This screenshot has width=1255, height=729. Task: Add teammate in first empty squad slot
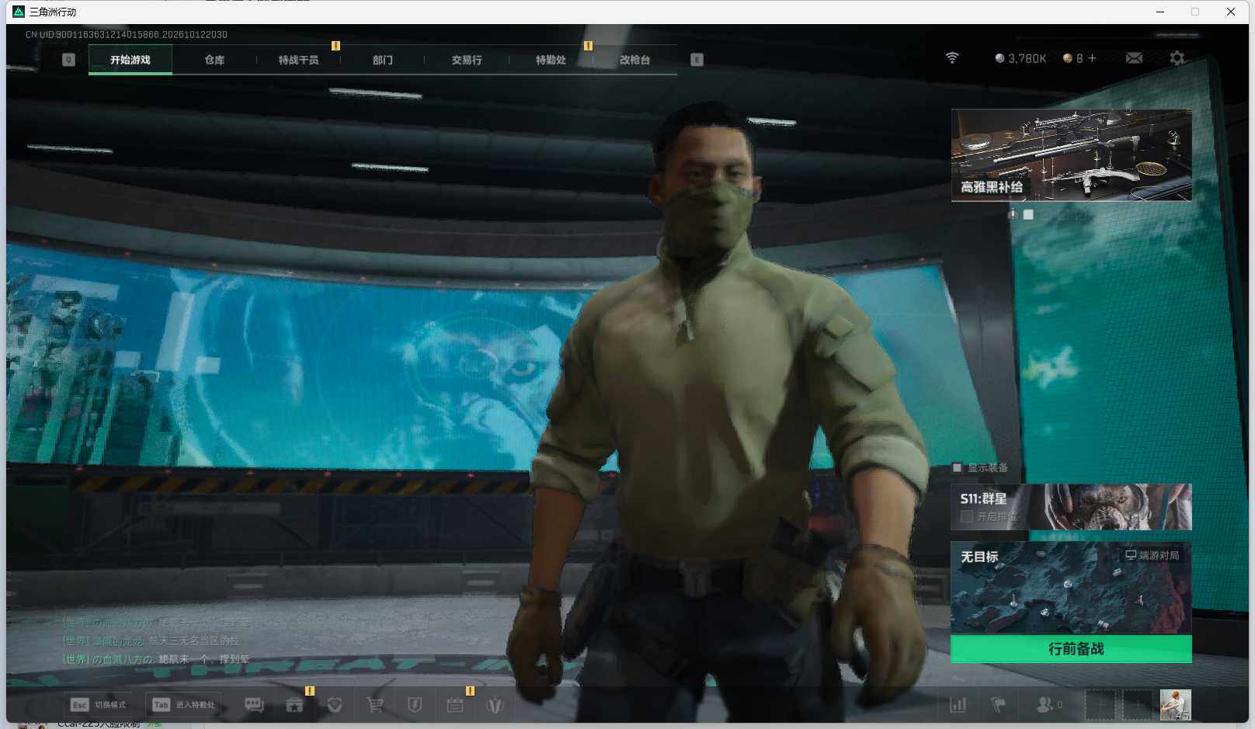pos(1100,705)
